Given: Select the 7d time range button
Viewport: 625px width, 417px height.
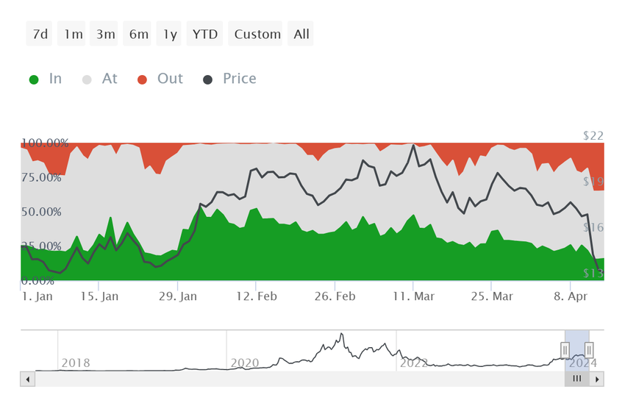Looking at the screenshot, I should [x=39, y=34].
